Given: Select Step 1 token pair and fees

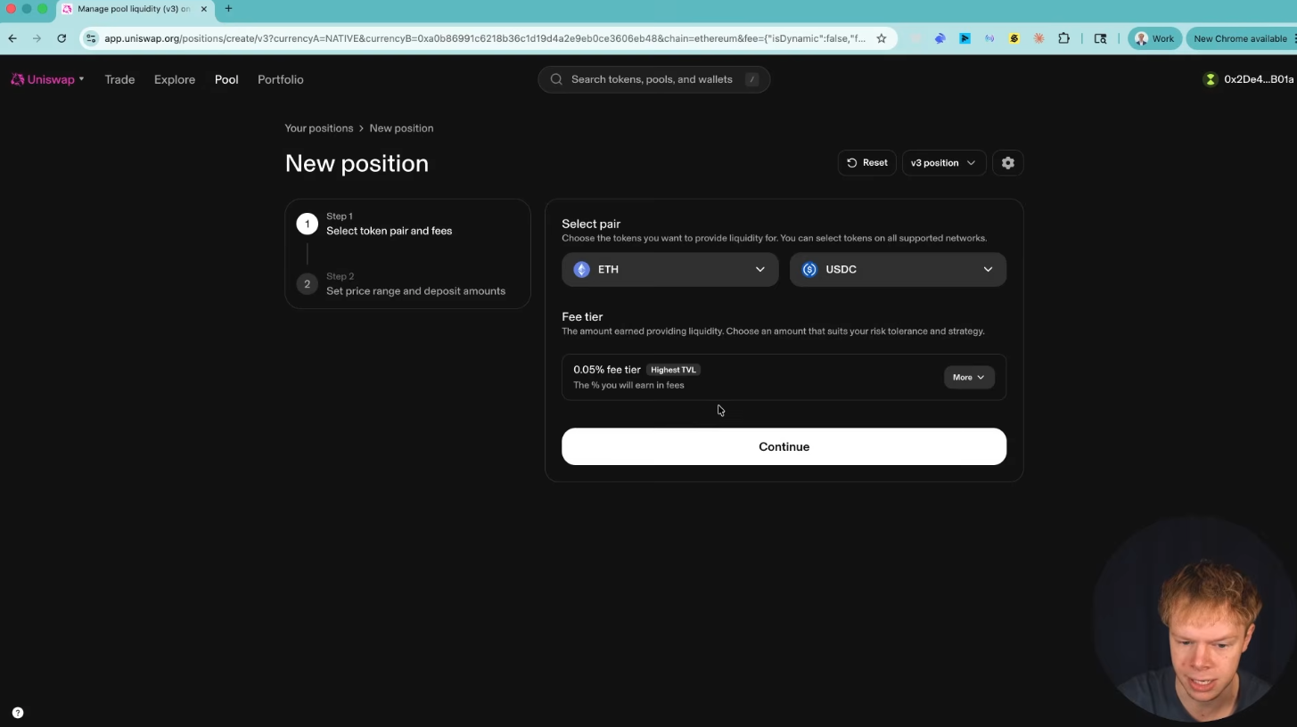Looking at the screenshot, I should pos(407,224).
